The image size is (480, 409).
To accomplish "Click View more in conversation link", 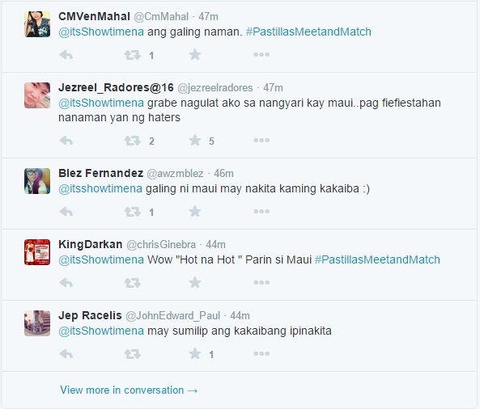I will coord(129,390).
